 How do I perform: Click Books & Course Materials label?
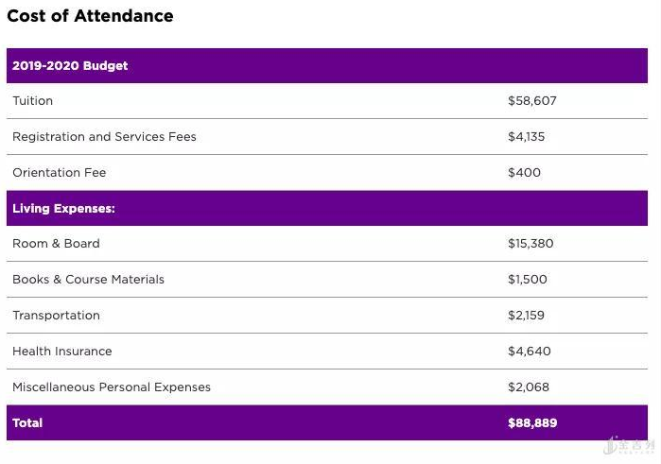coord(88,280)
